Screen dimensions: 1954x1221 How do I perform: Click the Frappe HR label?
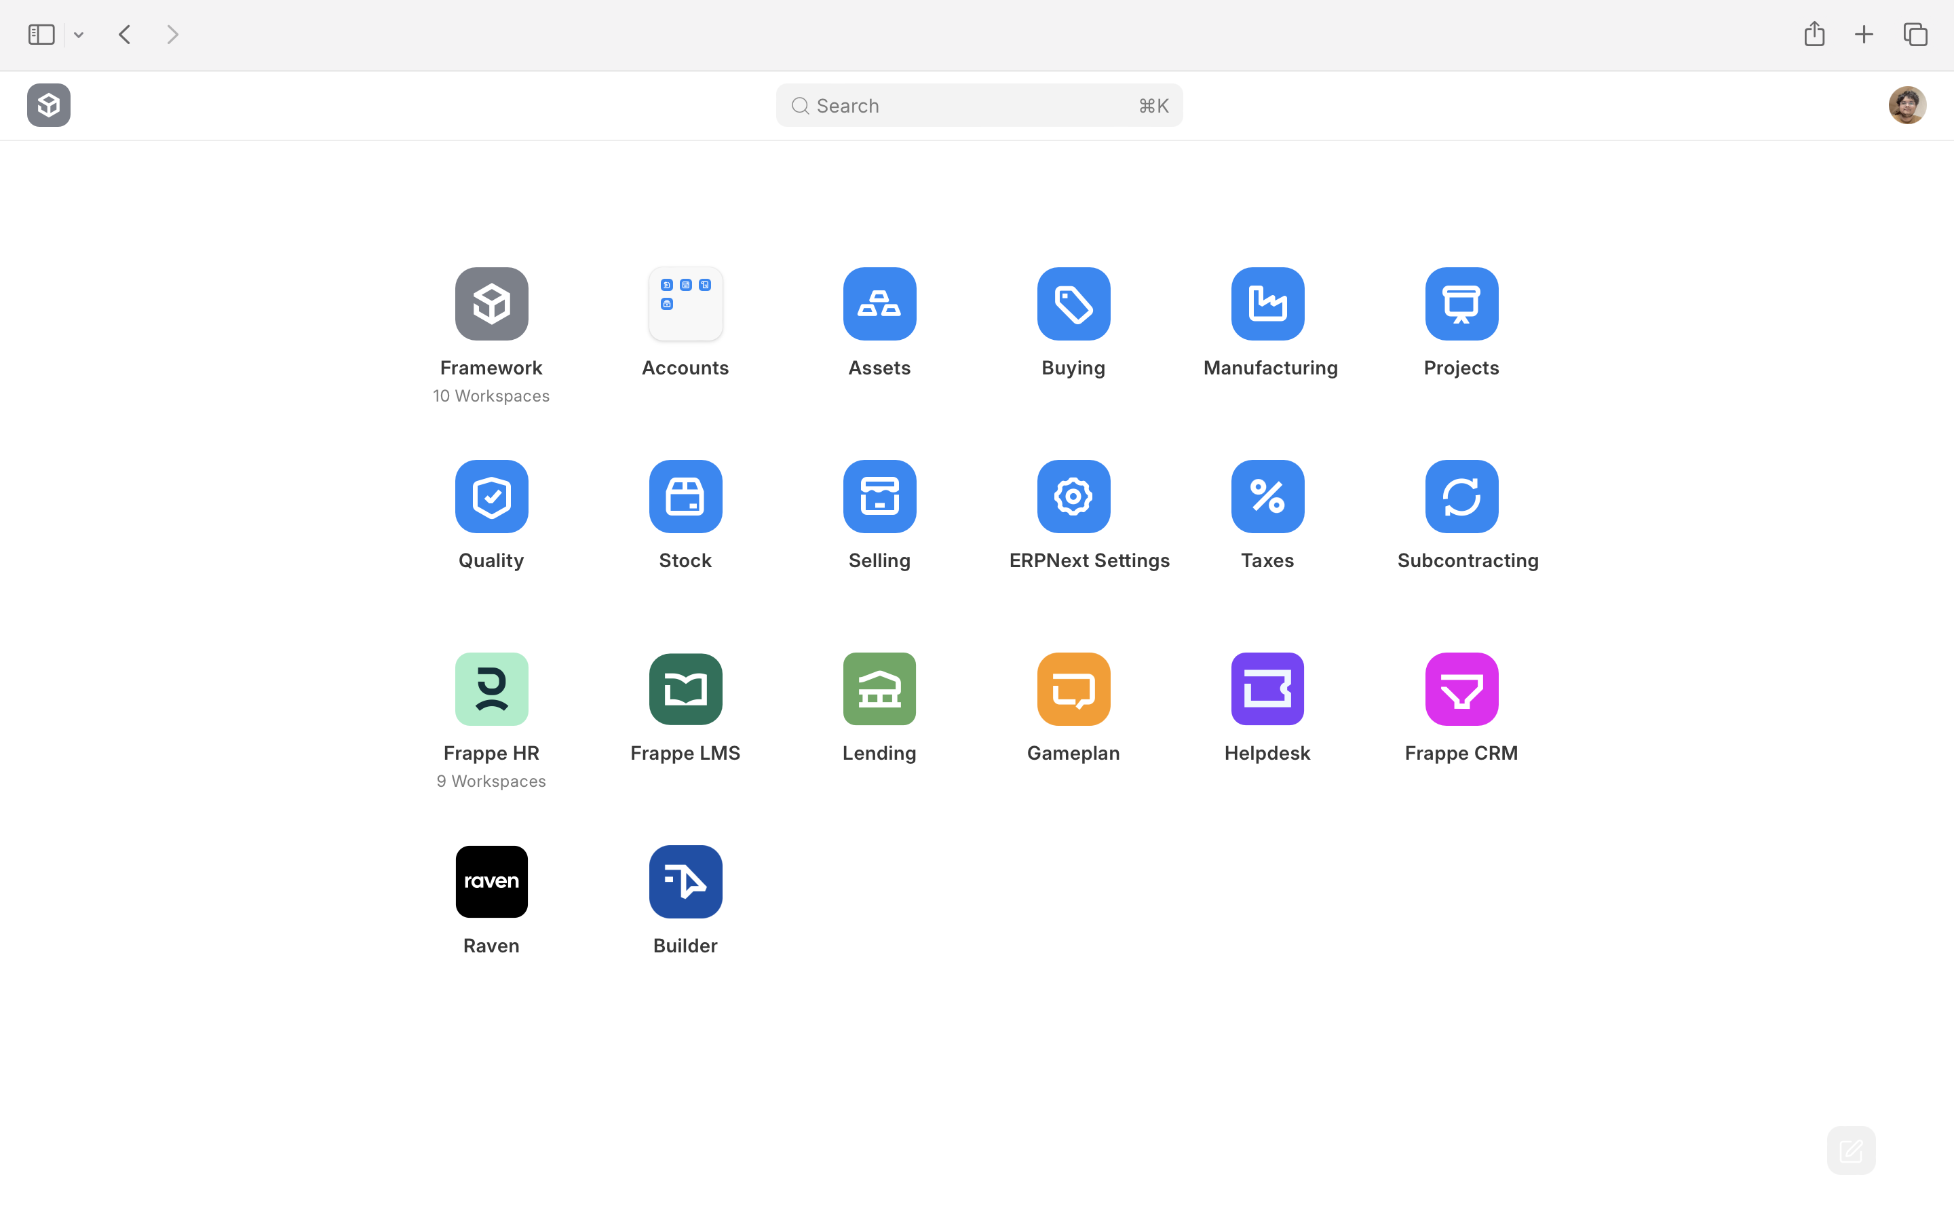pyautogui.click(x=491, y=754)
